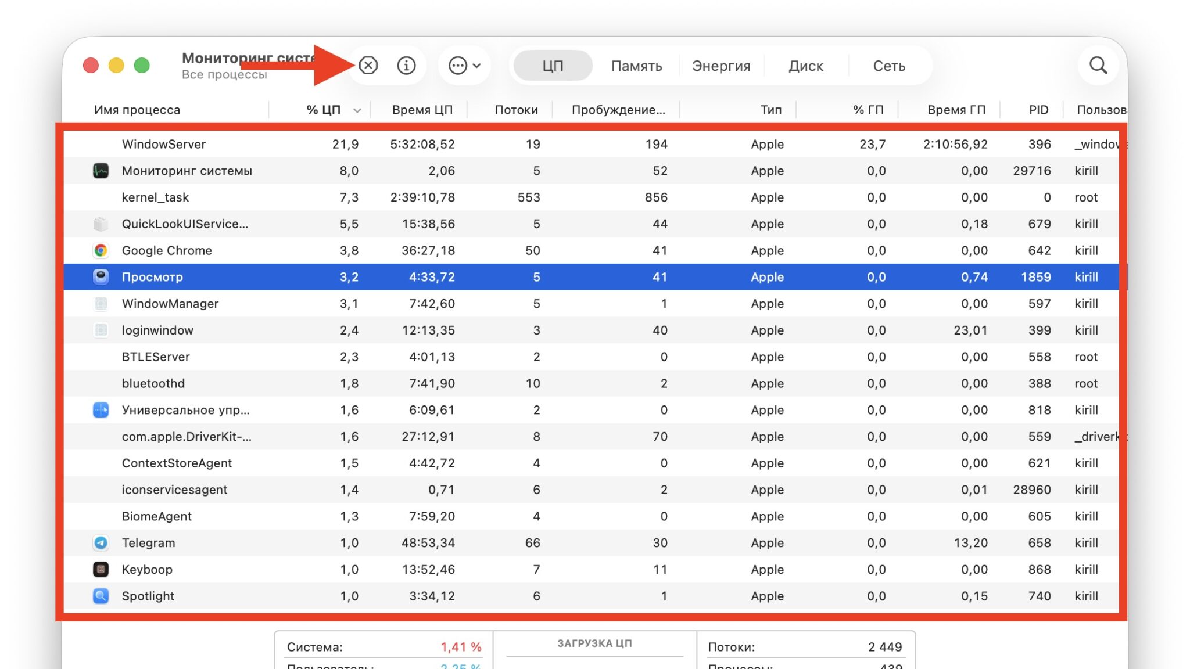
Task: Click the search magnifier icon
Action: point(1098,65)
